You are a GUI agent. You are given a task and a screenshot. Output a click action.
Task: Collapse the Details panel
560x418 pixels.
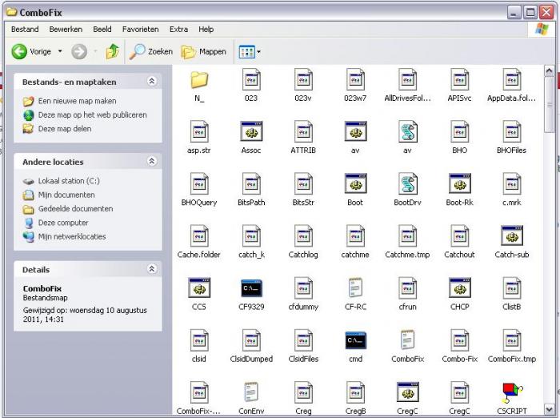coord(152,269)
